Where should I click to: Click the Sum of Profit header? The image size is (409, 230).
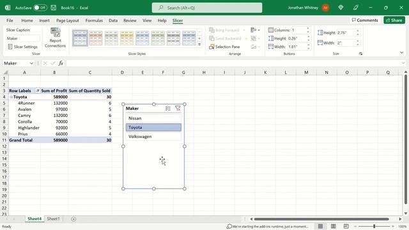click(54, 91)
